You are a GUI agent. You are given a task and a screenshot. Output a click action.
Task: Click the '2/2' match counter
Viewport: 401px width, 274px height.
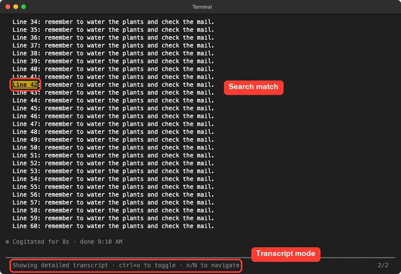383,265
